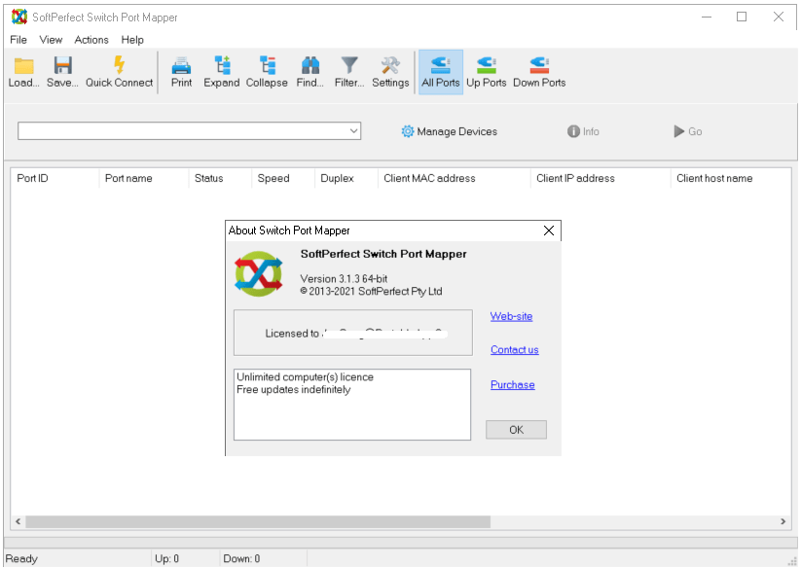This screenshot has width=801, height=568.
Task: Open the Actions menu
Action: (91, 40)
